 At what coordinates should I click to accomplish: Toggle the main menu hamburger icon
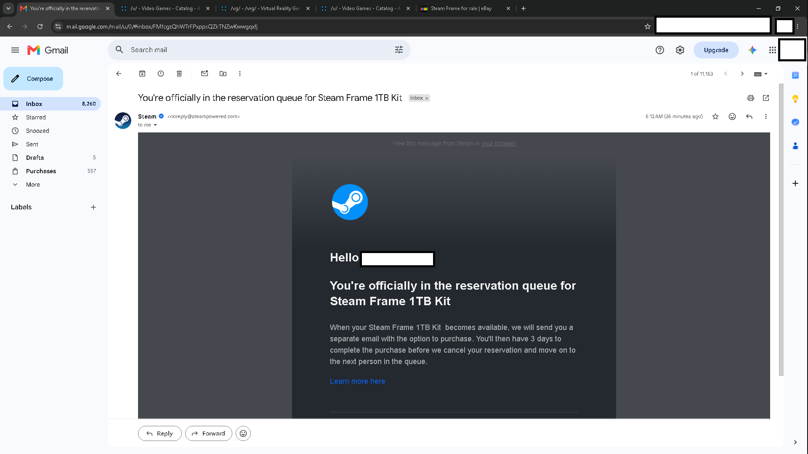click(x=15, y=50)
